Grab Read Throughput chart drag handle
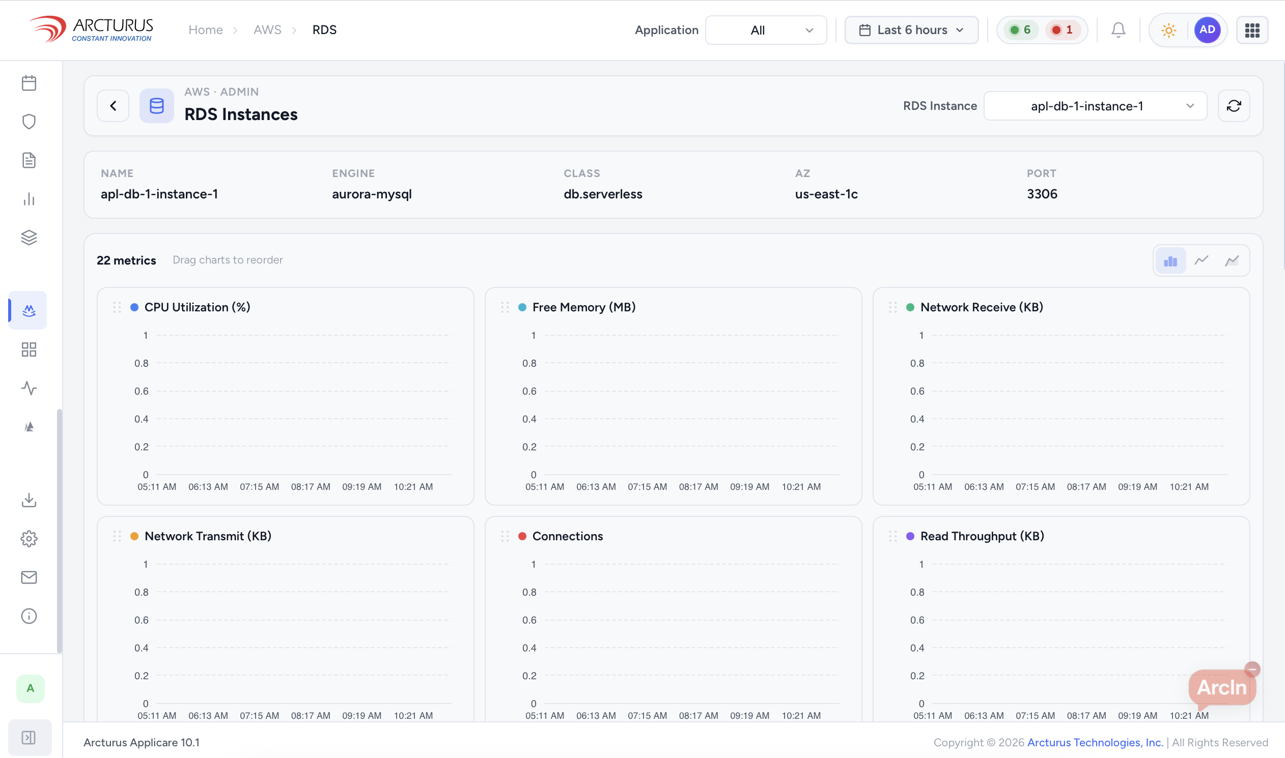This screenshot has height=758, width=1285. (893, 536)
